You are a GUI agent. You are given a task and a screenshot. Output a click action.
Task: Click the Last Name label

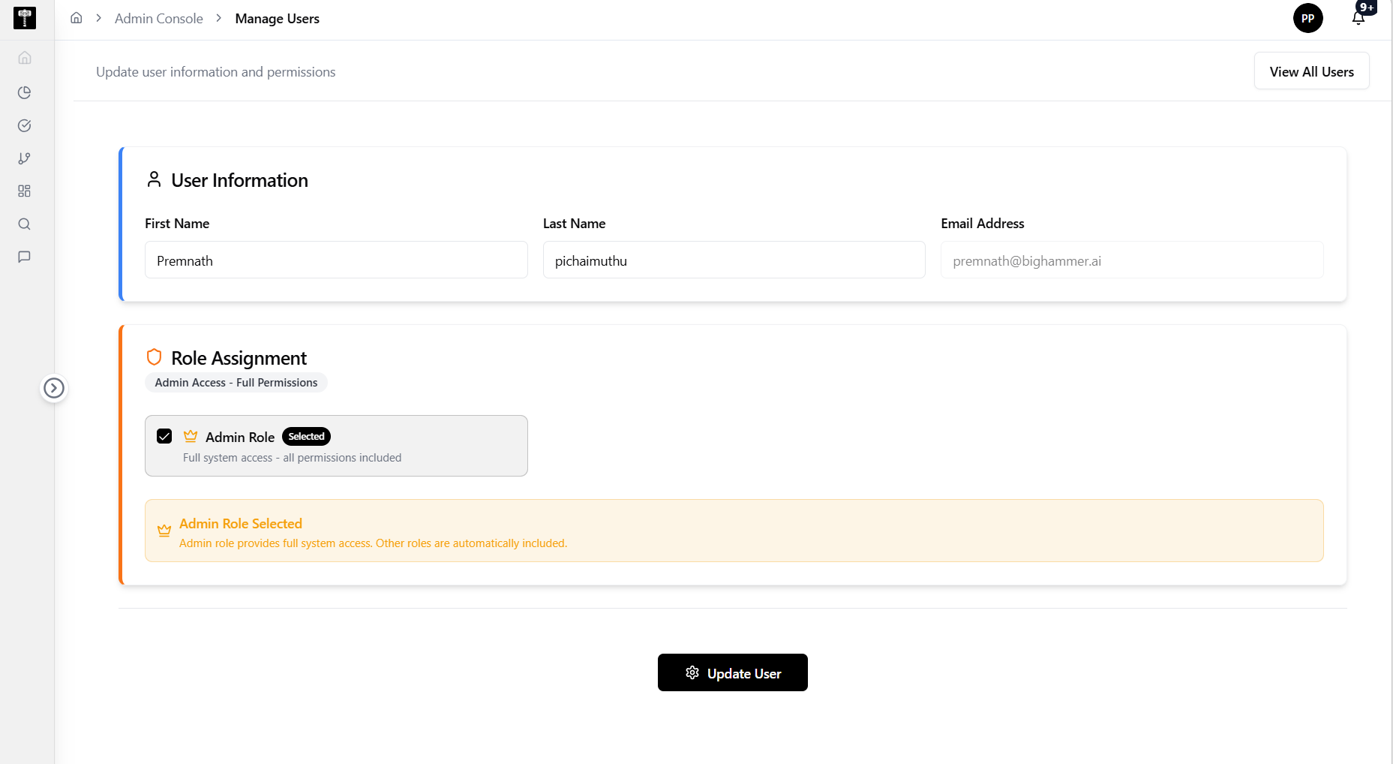(x=575, y=224)
